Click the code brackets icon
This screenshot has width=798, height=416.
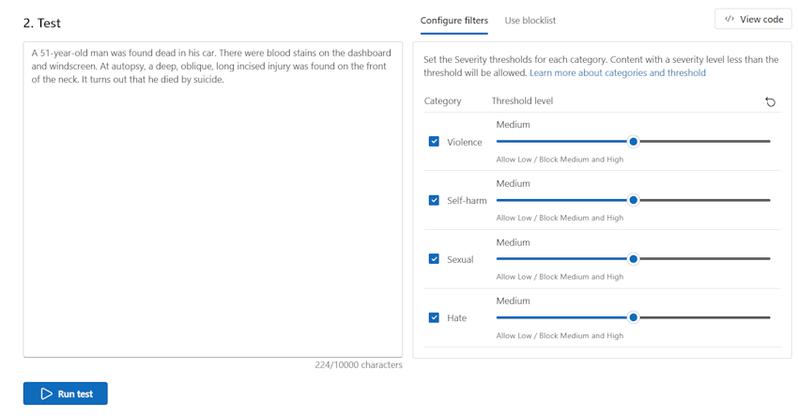729,19
